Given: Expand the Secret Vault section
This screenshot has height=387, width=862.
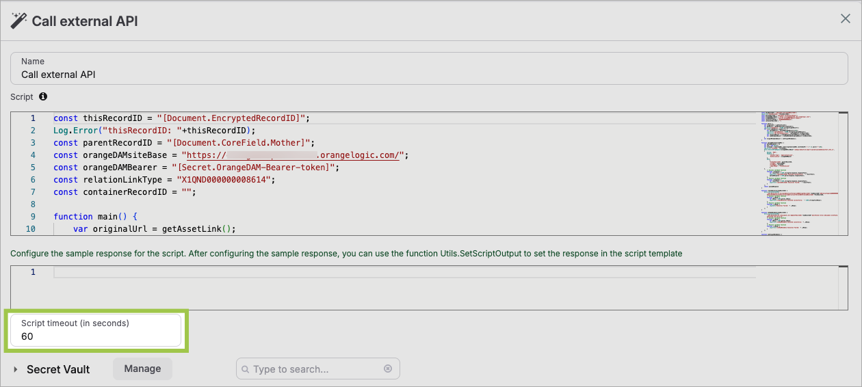Looking at the screenshot, I should point(16,369).
